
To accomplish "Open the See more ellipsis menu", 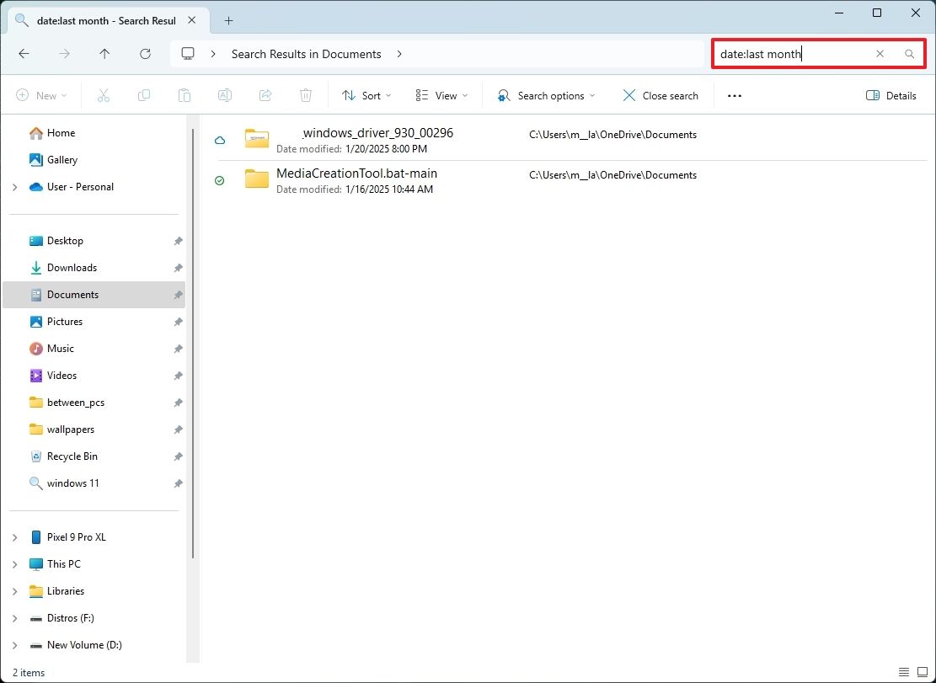I will click(x=734, y=95).
